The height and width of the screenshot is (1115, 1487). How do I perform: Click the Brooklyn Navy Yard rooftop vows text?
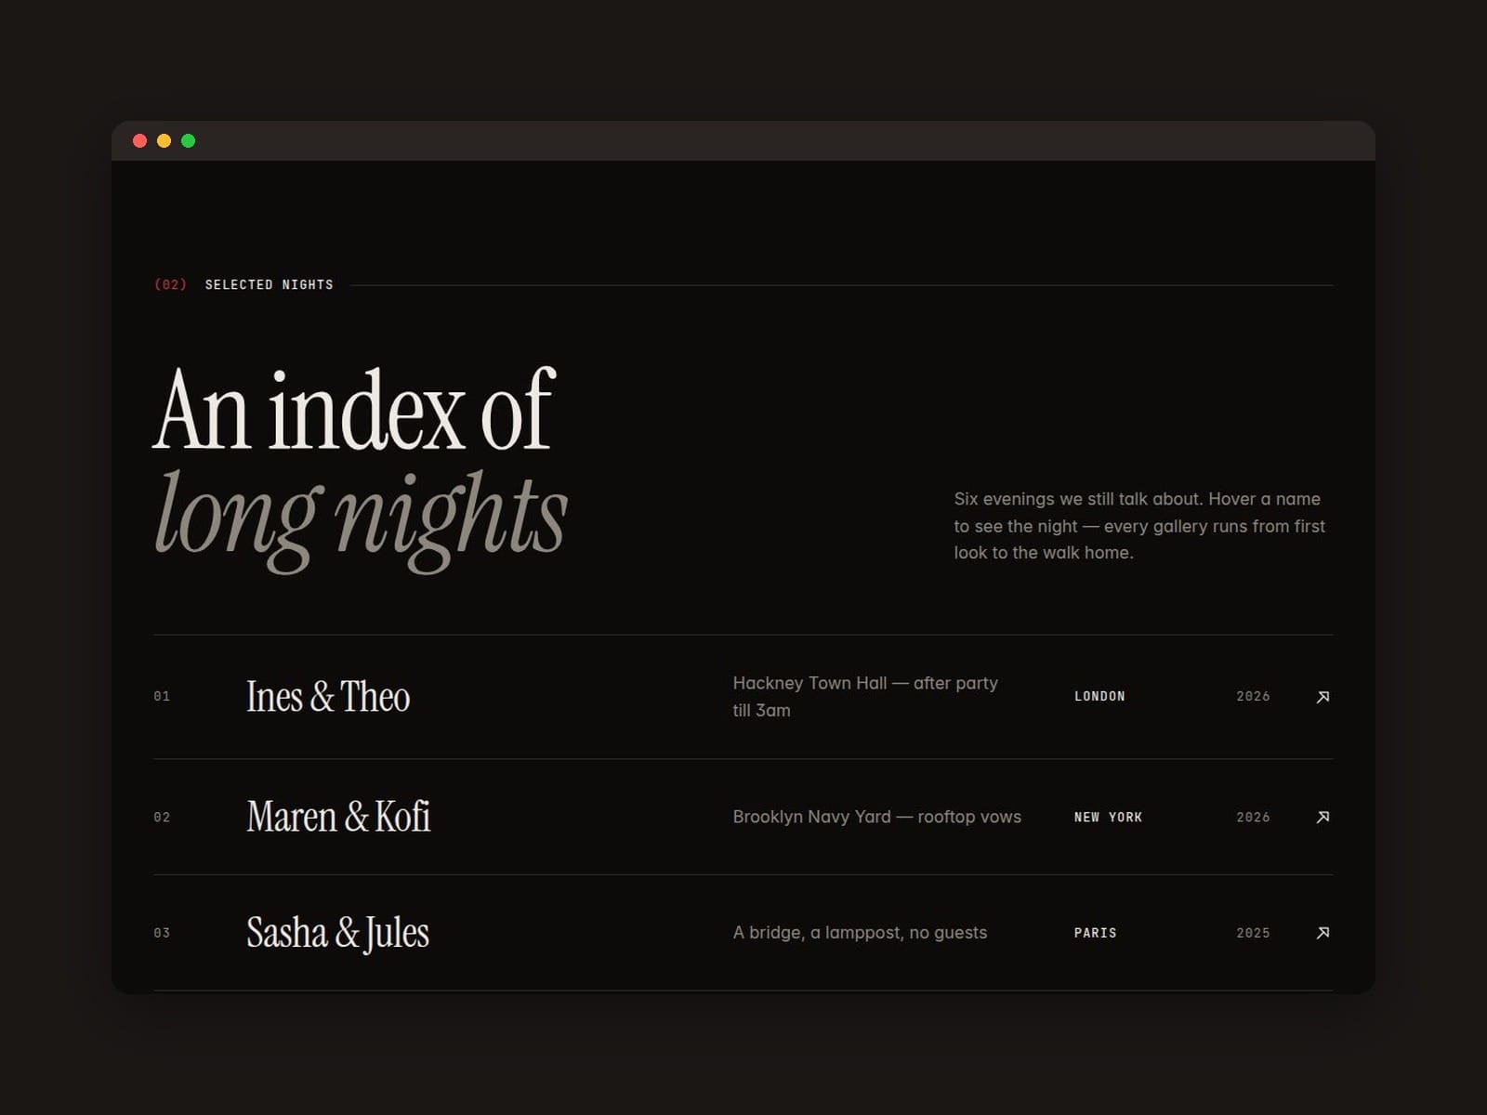(876, 817)
